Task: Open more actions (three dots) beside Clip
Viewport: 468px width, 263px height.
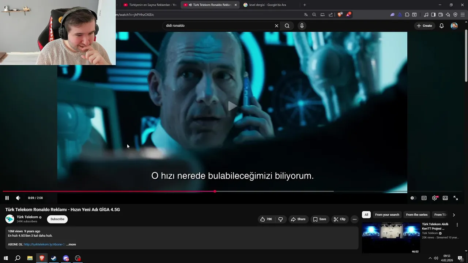Action: (354, 219)
